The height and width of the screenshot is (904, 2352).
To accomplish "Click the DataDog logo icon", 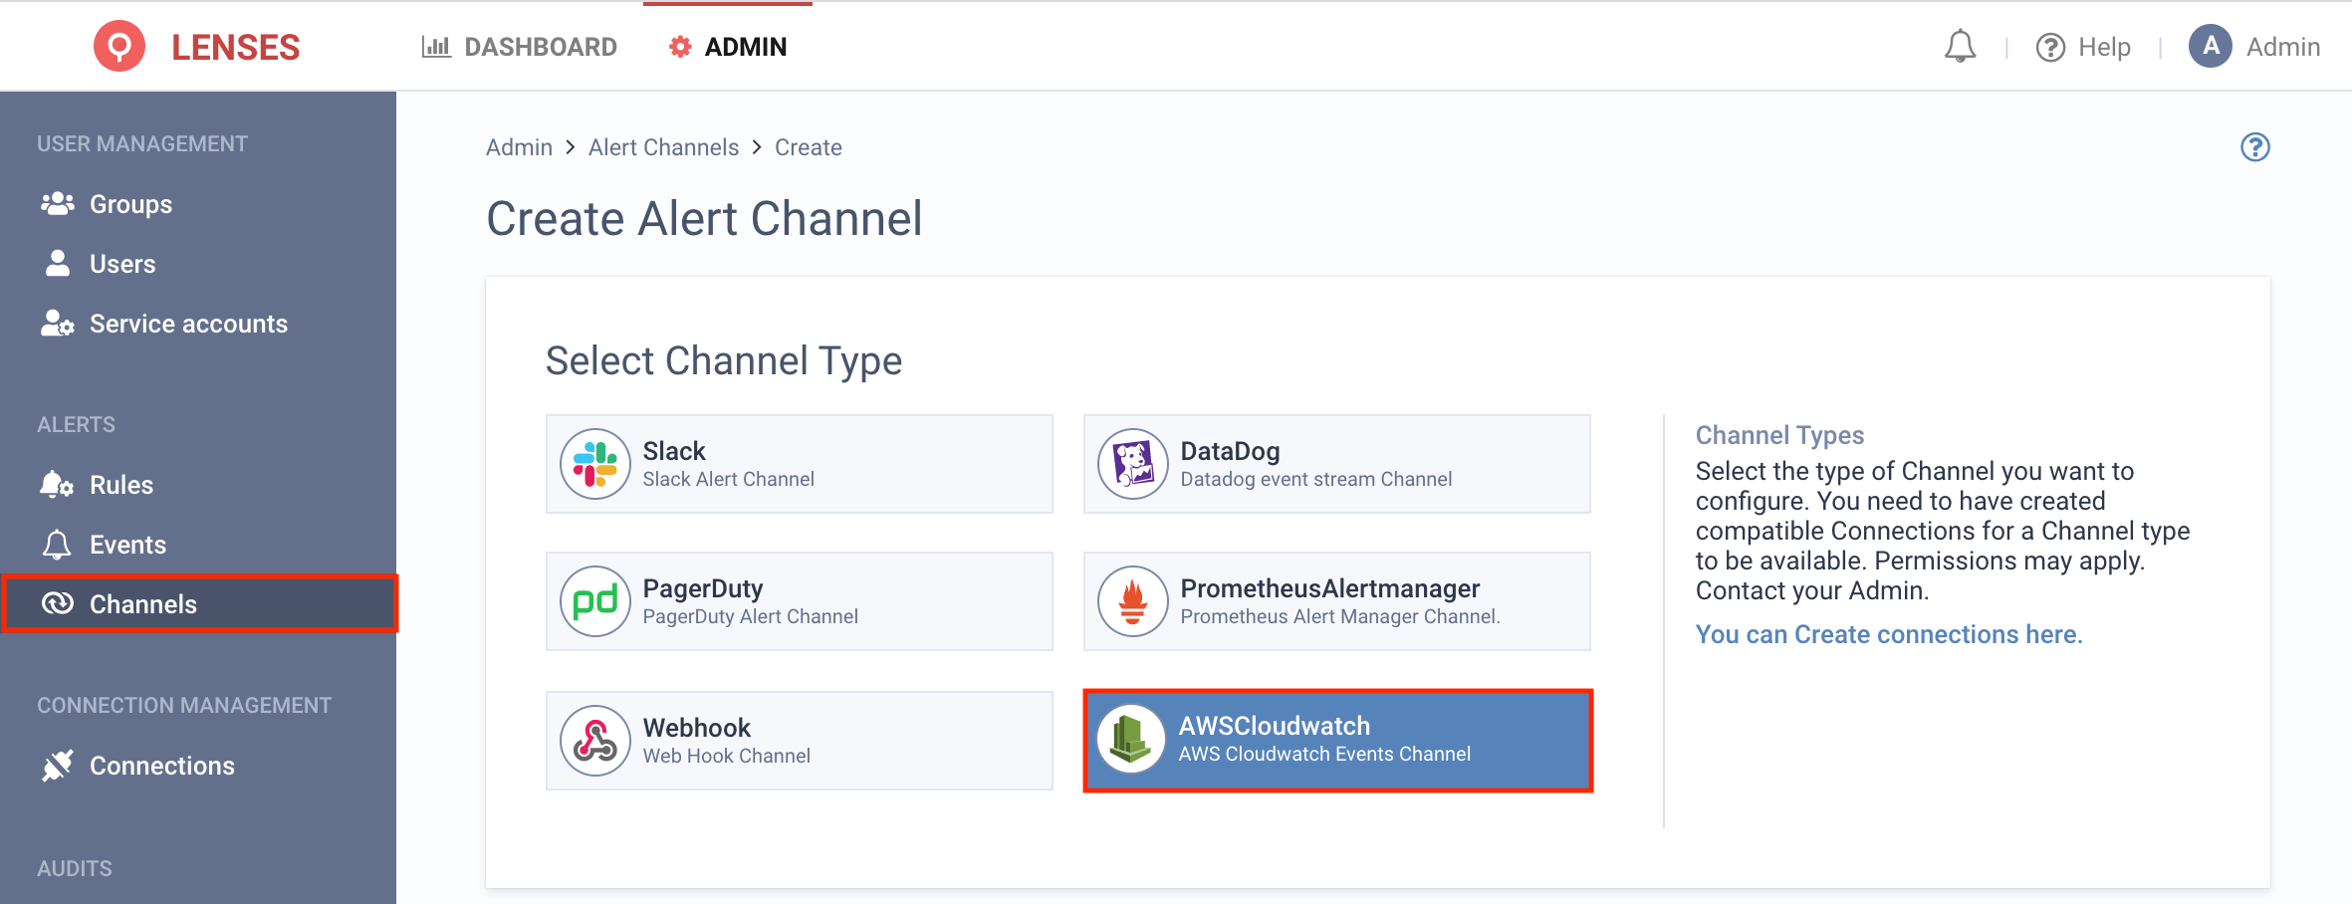I will (x=1133, y=464).
